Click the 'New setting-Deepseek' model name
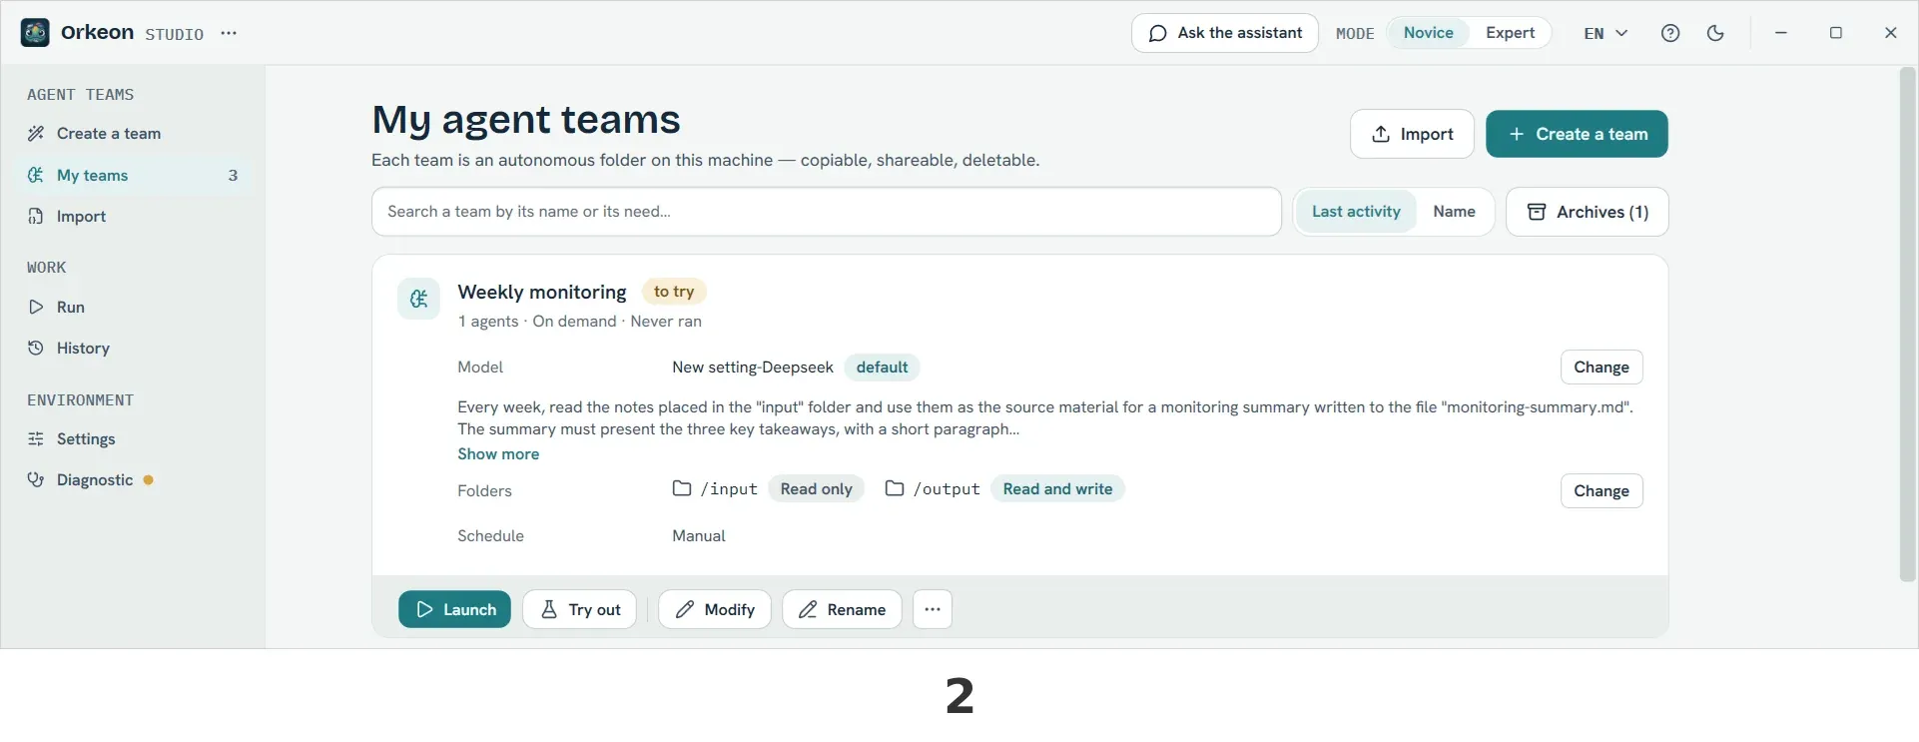This screenshot has width=1919, height=742. pyautogui.click(x=753, y=368)
